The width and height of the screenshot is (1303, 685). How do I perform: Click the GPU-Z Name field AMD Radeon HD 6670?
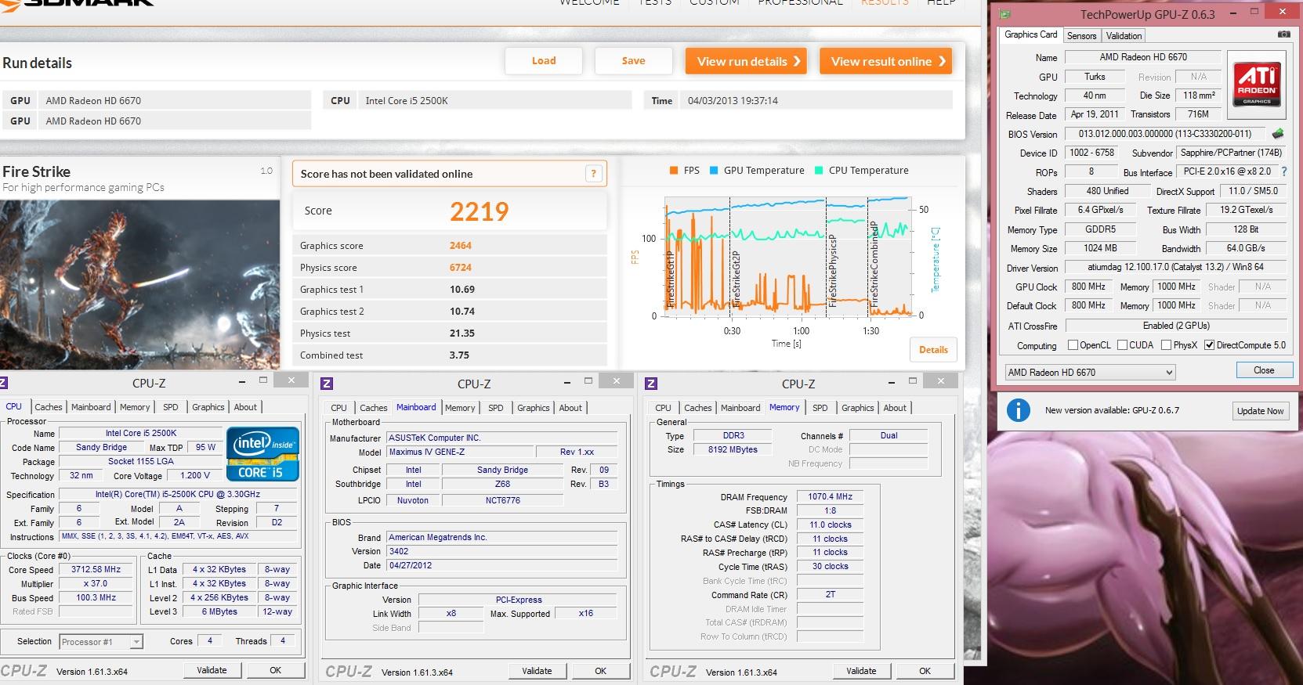(1143, 57)
